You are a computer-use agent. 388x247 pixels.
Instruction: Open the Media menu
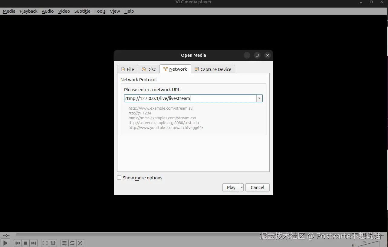pos(9,11)
